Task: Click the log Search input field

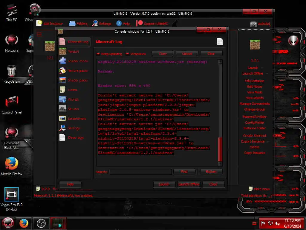Action: click(x=140, y=172)
